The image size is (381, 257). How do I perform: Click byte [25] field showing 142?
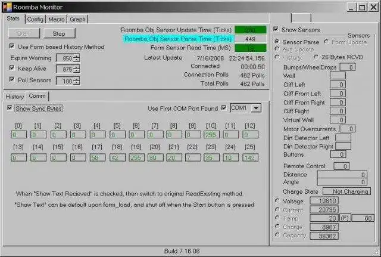coord(250,157)
